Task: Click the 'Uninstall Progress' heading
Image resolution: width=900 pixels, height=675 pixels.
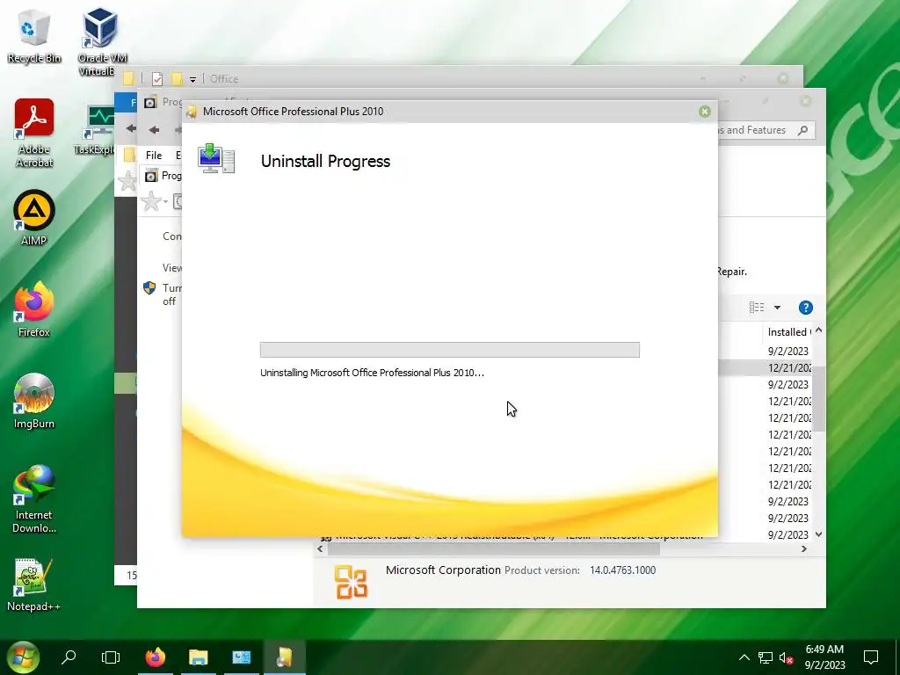Action: click(x=325, y=162)
